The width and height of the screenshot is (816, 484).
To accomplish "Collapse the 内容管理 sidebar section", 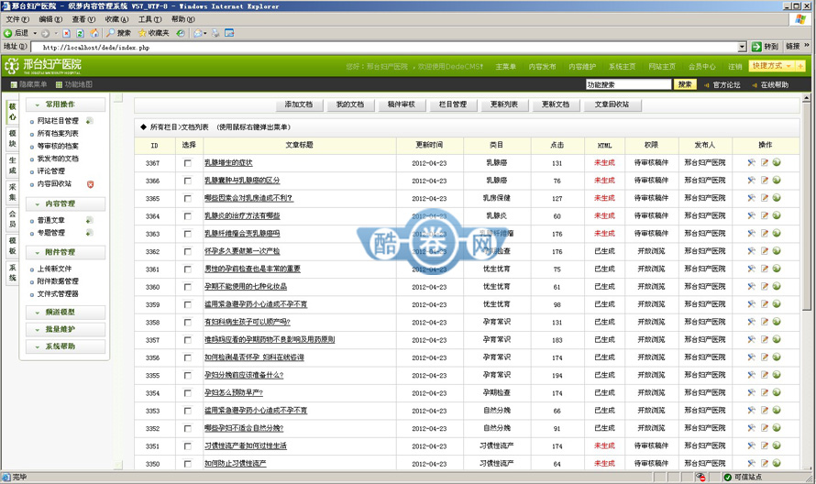I will pyautogui.click(x=66, y=204).
